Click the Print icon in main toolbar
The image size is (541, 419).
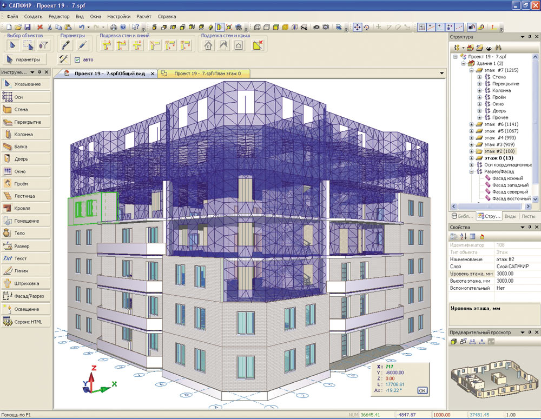[114, 27]
